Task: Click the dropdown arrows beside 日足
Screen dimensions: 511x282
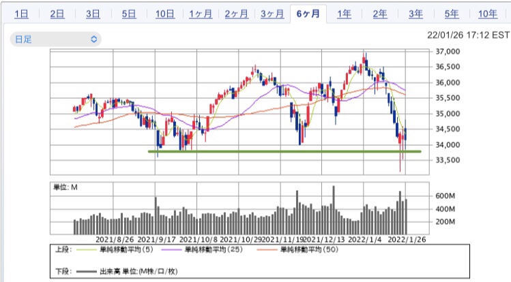Action: (94, 40)
